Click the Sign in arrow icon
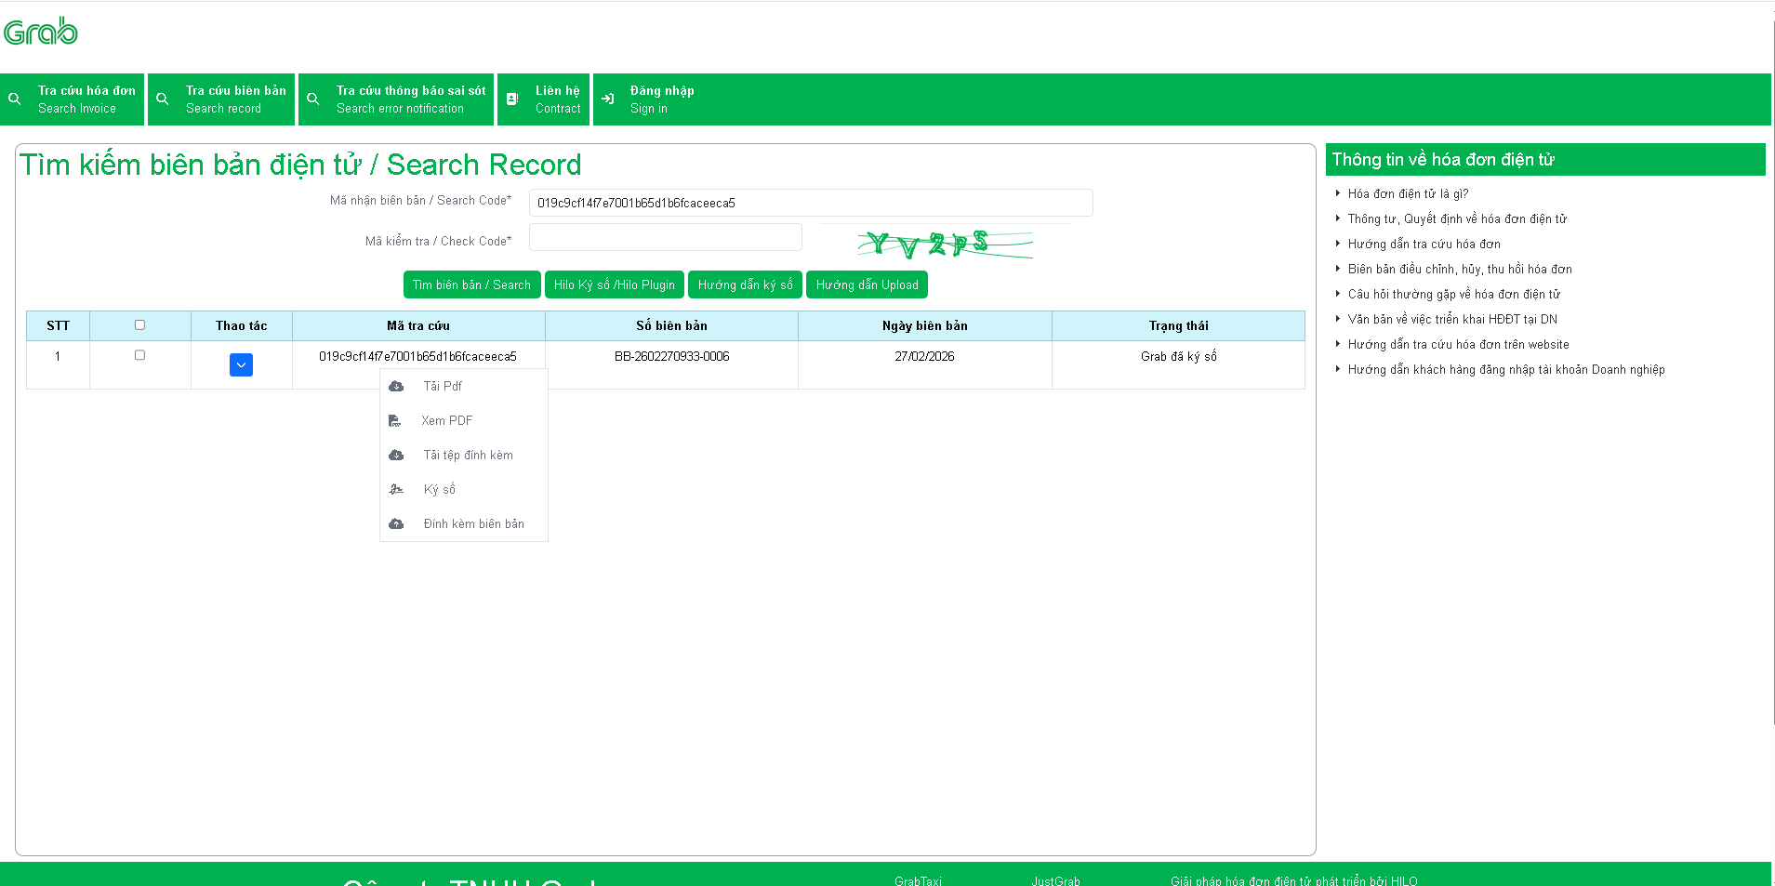Viewport: 1775px width, 886px height. [x=608, y=99]
